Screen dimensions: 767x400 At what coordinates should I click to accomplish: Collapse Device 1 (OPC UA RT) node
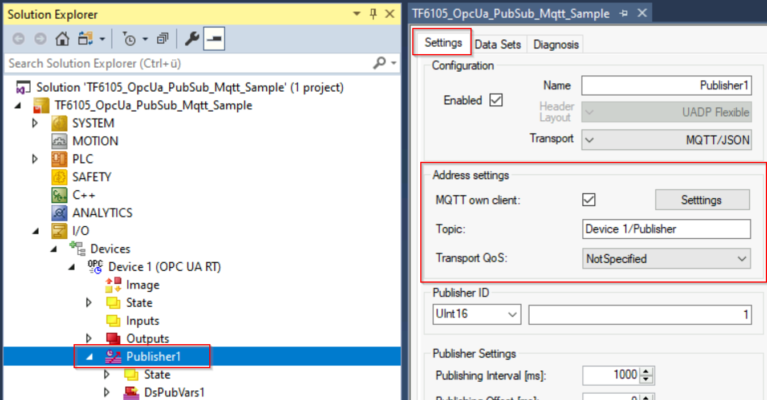click(x=72, y=267)
